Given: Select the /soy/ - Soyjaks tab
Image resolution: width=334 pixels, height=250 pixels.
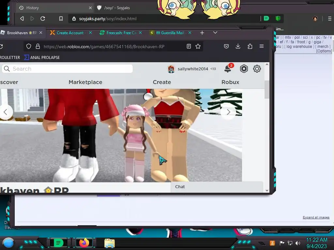Looking at the screenshot, I should pyautogui.click(x=117, y=8).
